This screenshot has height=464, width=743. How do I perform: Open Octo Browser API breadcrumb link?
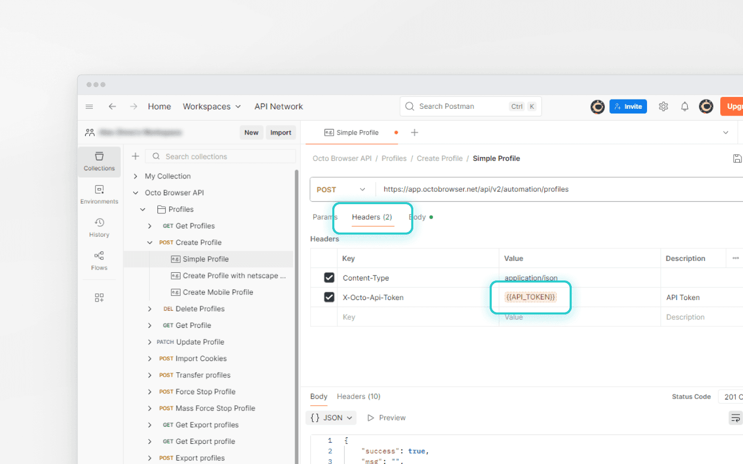coord(342,158)
